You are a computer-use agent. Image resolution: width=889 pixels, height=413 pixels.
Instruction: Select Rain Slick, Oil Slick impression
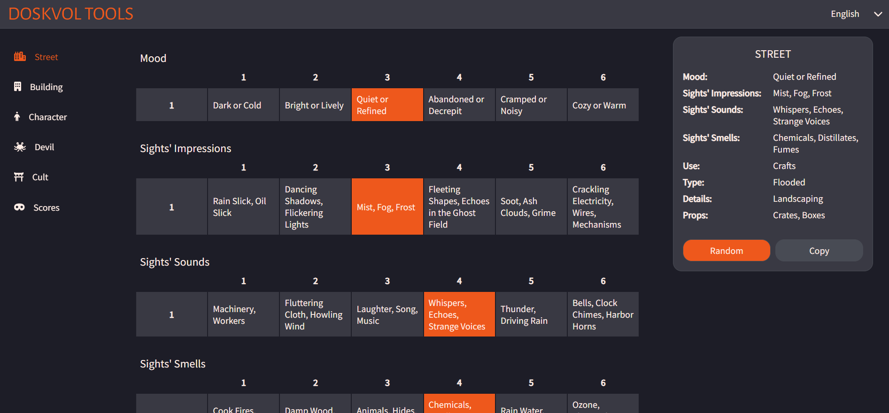(243, 206)
